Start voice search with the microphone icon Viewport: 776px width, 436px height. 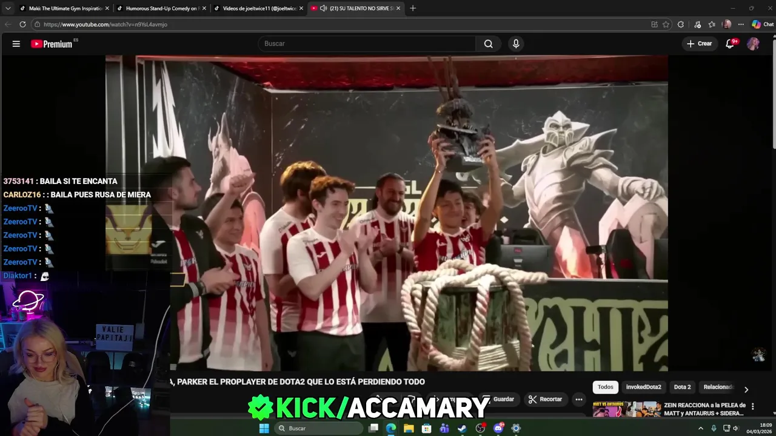click(516, 44)
